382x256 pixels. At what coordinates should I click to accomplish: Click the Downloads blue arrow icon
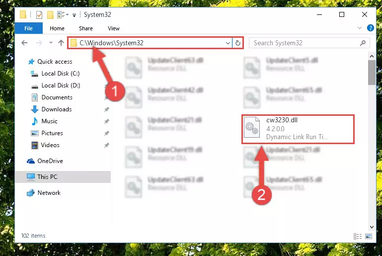click(x=35, y=109)
